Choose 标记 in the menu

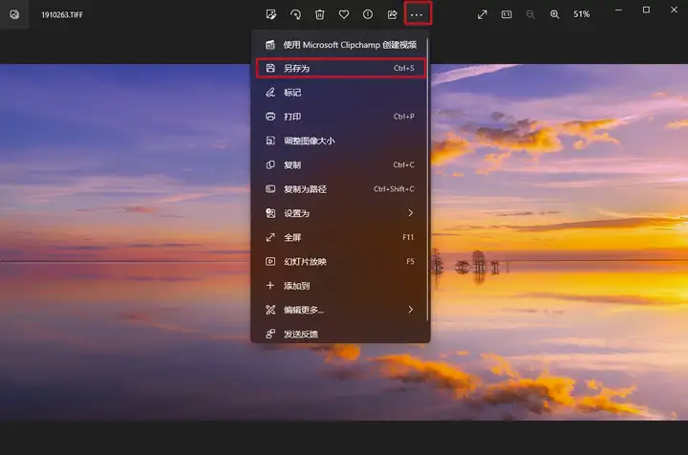pos(340,92)
